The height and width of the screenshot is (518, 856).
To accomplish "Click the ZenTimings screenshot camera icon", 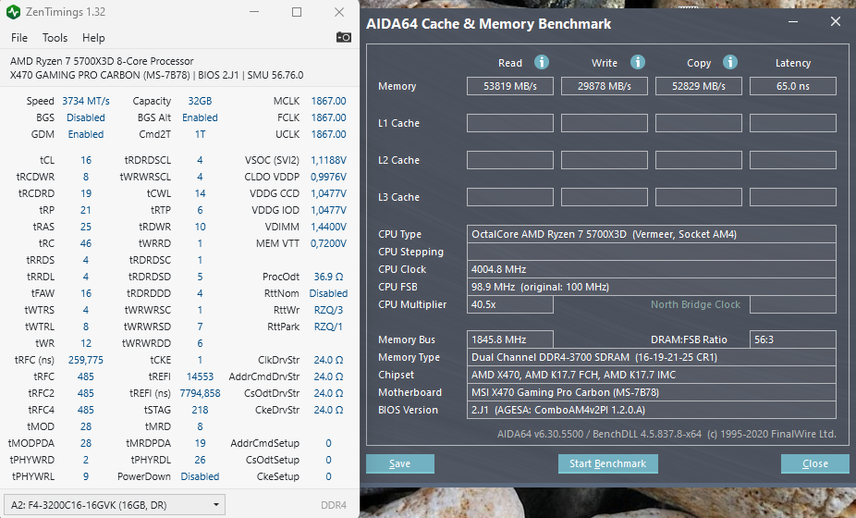I will [343, 37].
